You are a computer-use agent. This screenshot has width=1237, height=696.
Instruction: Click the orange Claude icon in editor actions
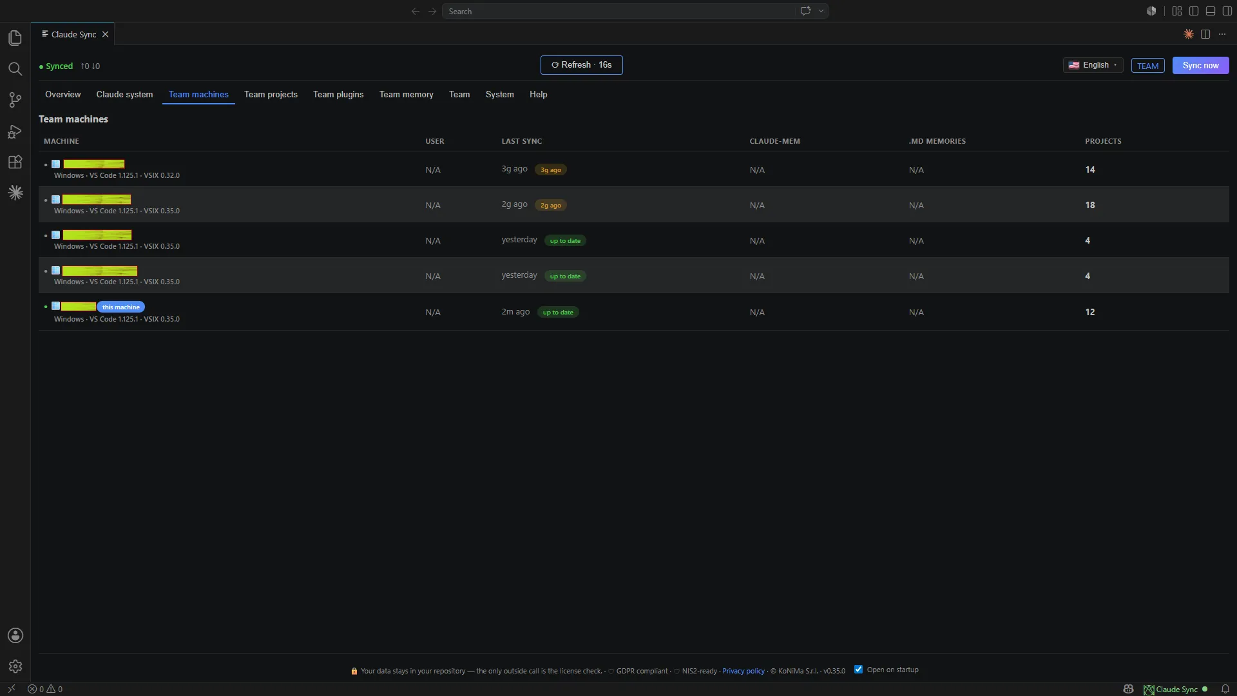click(1189, 34)
